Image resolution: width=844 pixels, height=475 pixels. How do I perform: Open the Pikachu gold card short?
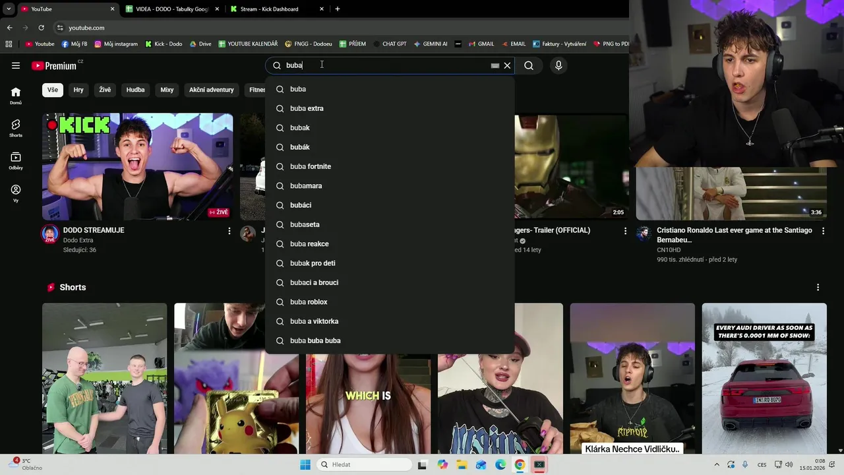[236, 379]
